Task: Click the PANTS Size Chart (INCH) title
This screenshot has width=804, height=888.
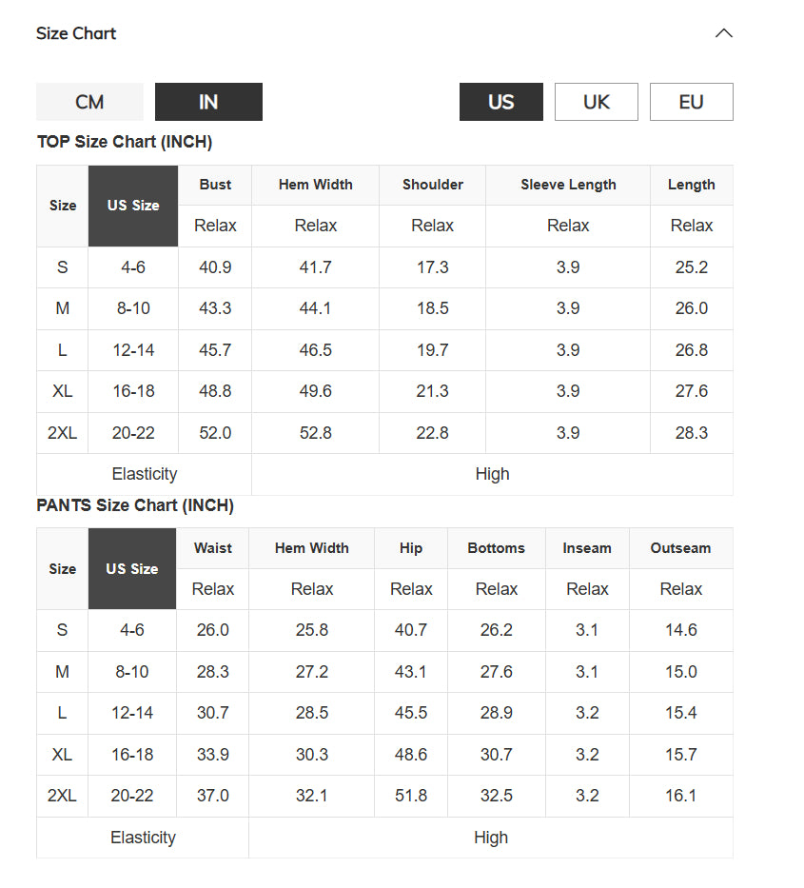Action: pos(135,505)
